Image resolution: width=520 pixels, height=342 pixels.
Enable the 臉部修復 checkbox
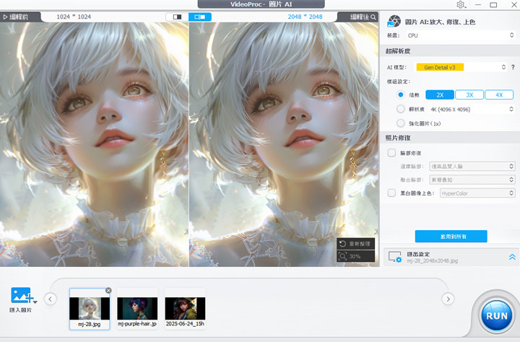[391, 153]
